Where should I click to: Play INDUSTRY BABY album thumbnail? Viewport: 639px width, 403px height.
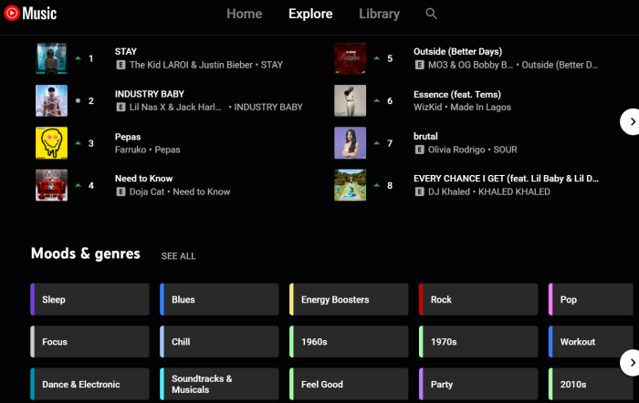tap(51, 100)
